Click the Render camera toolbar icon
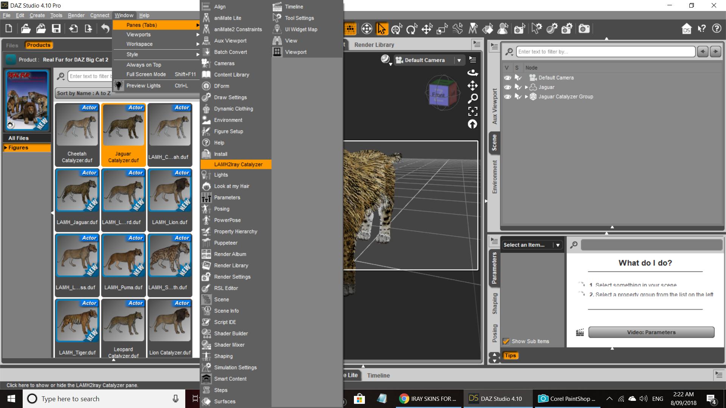Image resolution: width=726 pixels, height=408 pixels. 584,29
